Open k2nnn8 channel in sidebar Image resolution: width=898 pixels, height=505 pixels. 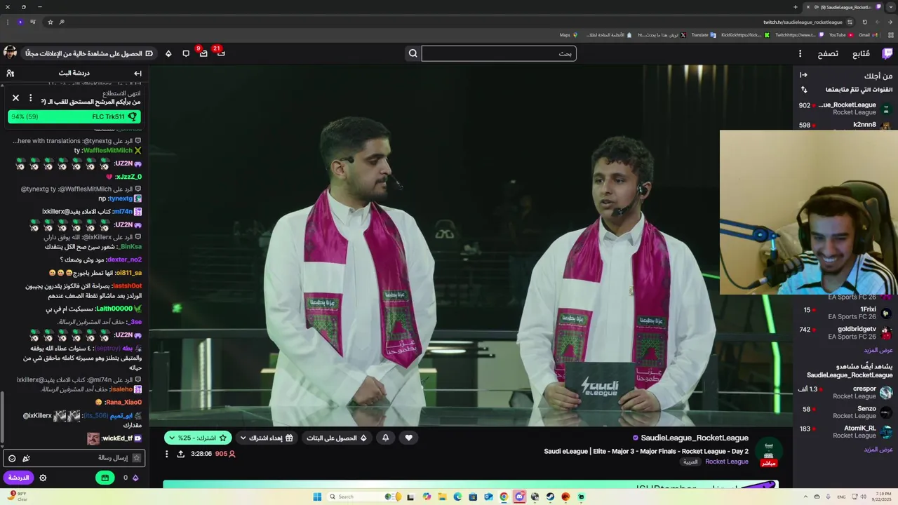click(x=845, y=125)
